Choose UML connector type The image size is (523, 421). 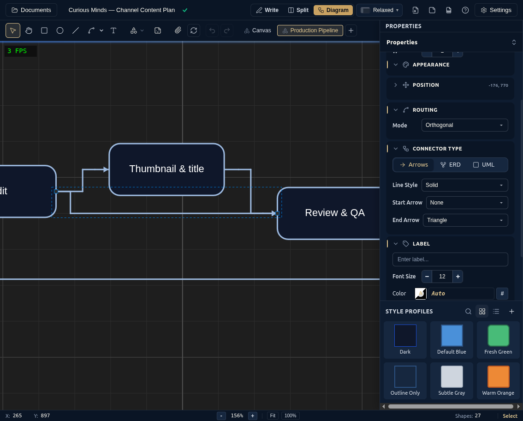tap(484, 165)
